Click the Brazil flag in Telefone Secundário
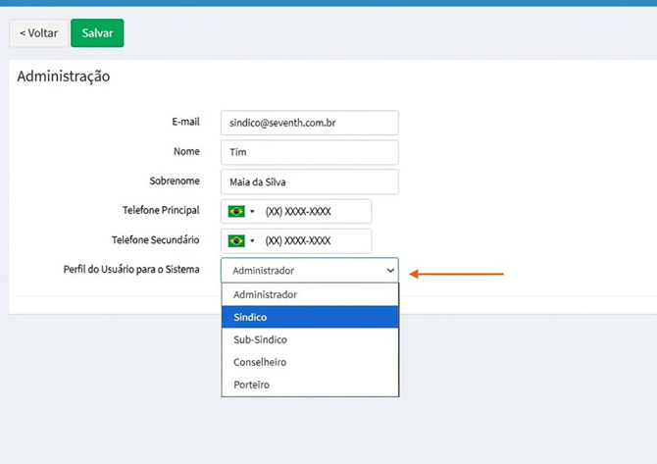This screenshot has height=464, width=657. 236,240
